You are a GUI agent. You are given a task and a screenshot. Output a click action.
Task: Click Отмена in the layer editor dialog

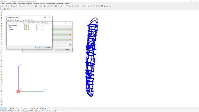coord(48,47)
